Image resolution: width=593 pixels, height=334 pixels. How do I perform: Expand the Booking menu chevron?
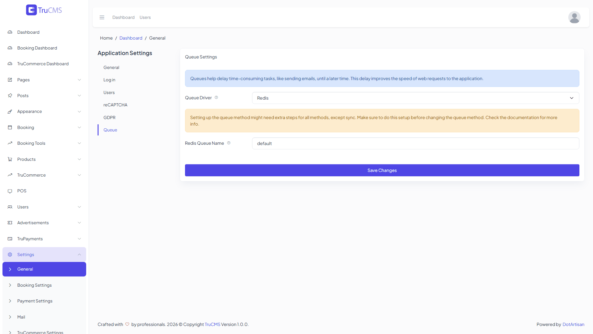tap(79, 127)
